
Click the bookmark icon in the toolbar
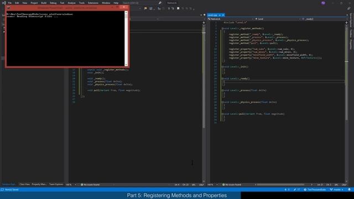(178, 9)
